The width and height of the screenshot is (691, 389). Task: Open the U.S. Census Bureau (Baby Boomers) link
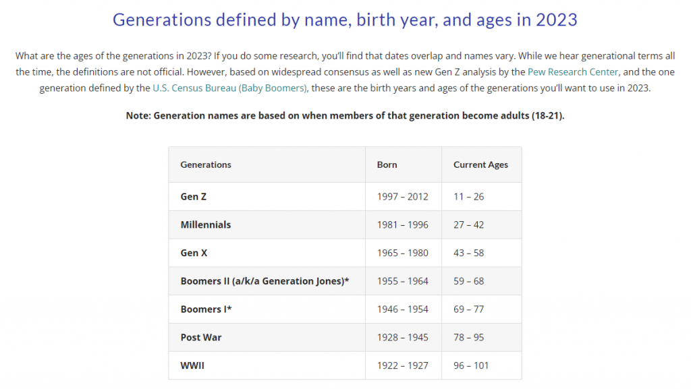(230, 88)
